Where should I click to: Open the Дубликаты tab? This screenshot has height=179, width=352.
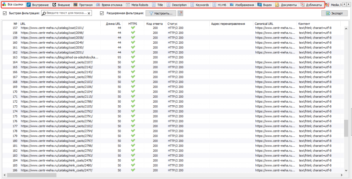[x=311, y=5]
